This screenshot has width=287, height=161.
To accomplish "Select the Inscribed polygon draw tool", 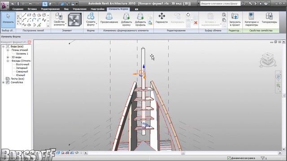I will point(34,15).
